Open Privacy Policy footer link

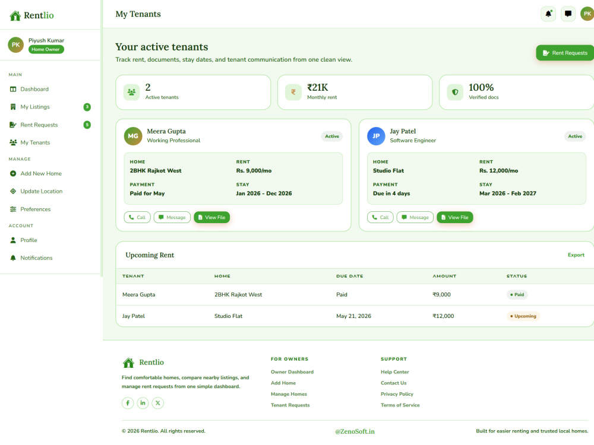pos(397,394)
